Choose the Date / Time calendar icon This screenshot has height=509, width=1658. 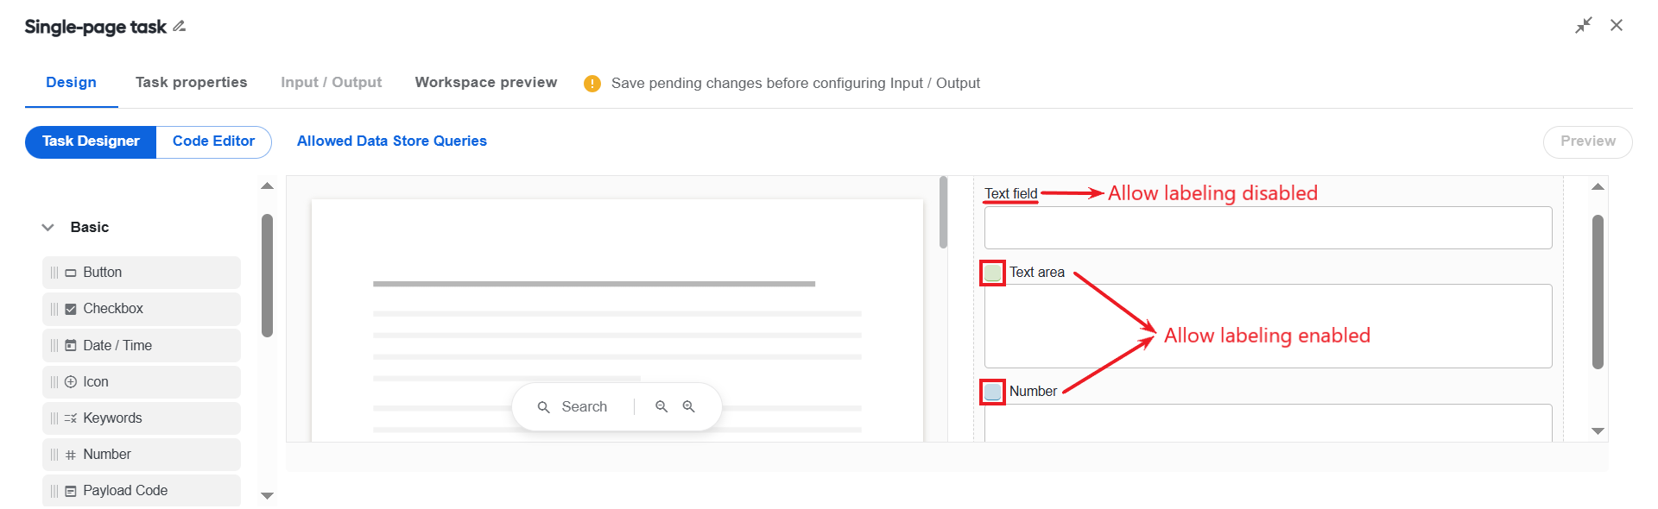pos(71,345)
